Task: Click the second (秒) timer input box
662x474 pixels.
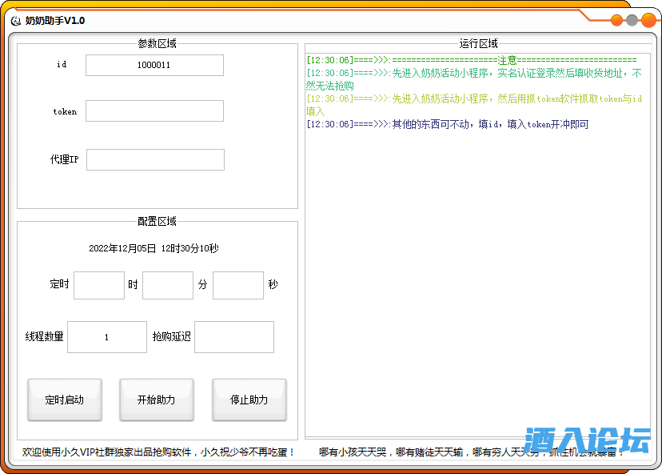Action: point(238,285)
